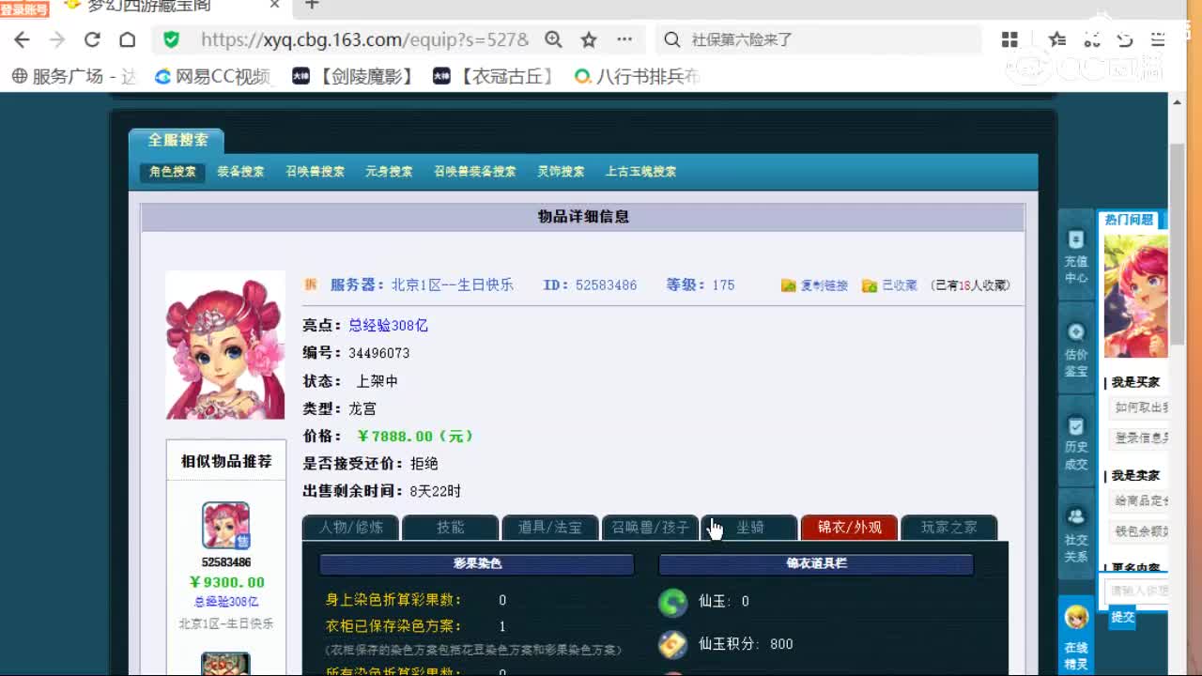Viewport: 1202px width, 676px height.
Task: Open the 估价鉴宝 appraisal sidebar icon
Action: [x=1075, y=341]
